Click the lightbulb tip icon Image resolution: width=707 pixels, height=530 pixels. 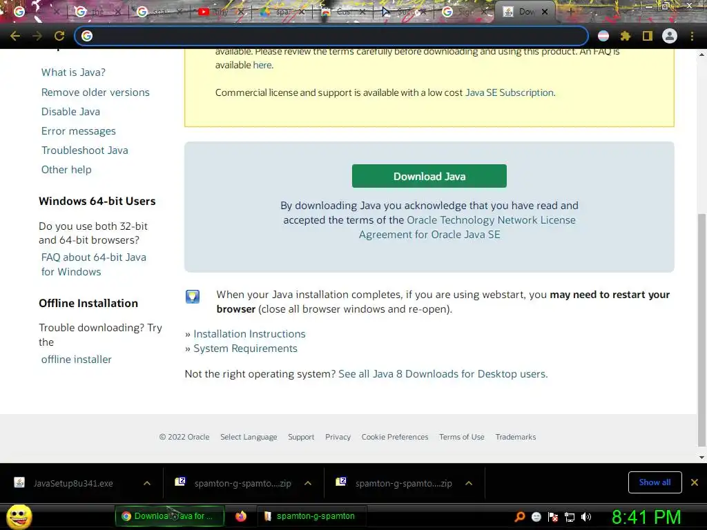pyautogui.click(x=193, y=297)
